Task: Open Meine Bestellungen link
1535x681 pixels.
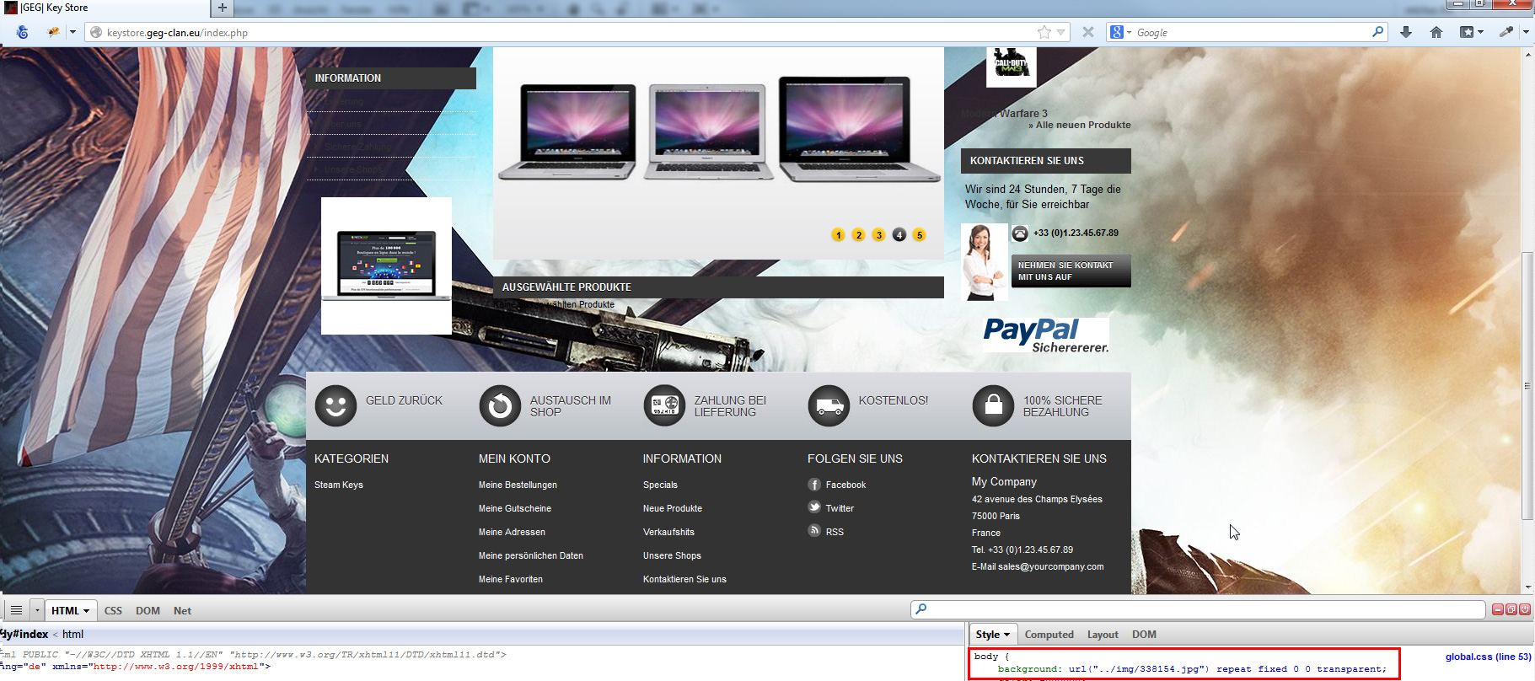Action: [518, 485]
